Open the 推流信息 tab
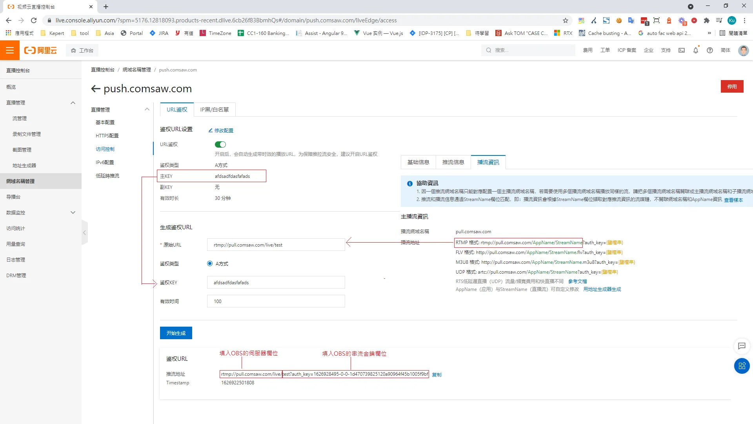Image resolution: width=753 pixels, height=424 pixels. tap(453, 162)
